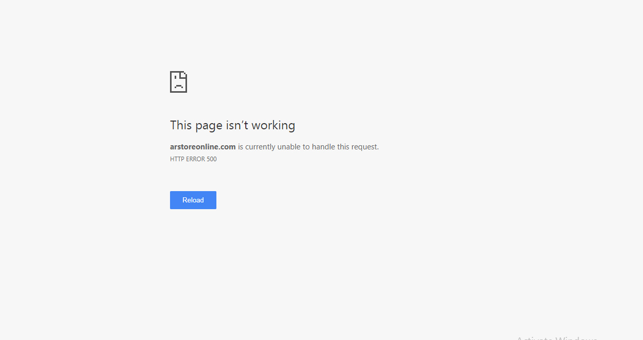Reload the page with the blue button
The height and width of the screenshot is (340, 643).
(193, 200)
